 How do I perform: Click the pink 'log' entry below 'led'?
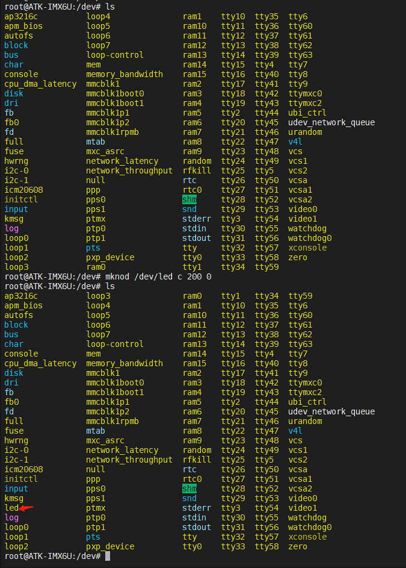point(11,517)
